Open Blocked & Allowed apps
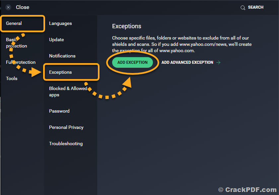The width and height of the screenshot is (279, 195). (68, 92)
